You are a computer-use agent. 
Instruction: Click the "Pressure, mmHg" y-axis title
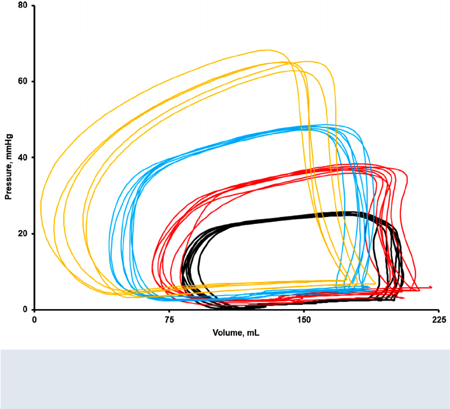[x=9, y=167]
